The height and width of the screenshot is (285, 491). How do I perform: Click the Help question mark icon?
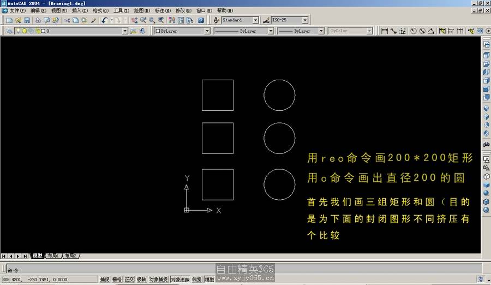[201, 20]
